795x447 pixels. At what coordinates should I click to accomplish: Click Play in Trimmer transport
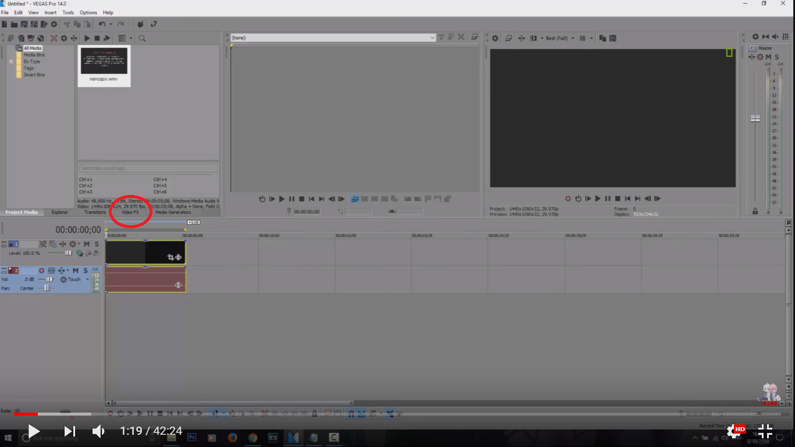[282, 199]
